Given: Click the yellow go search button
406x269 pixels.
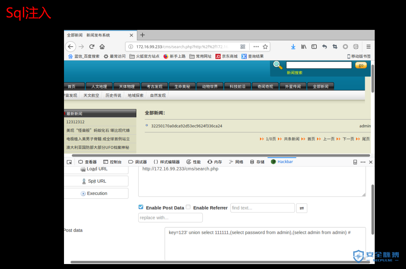Looking at the screenshot, I should 361,65.
